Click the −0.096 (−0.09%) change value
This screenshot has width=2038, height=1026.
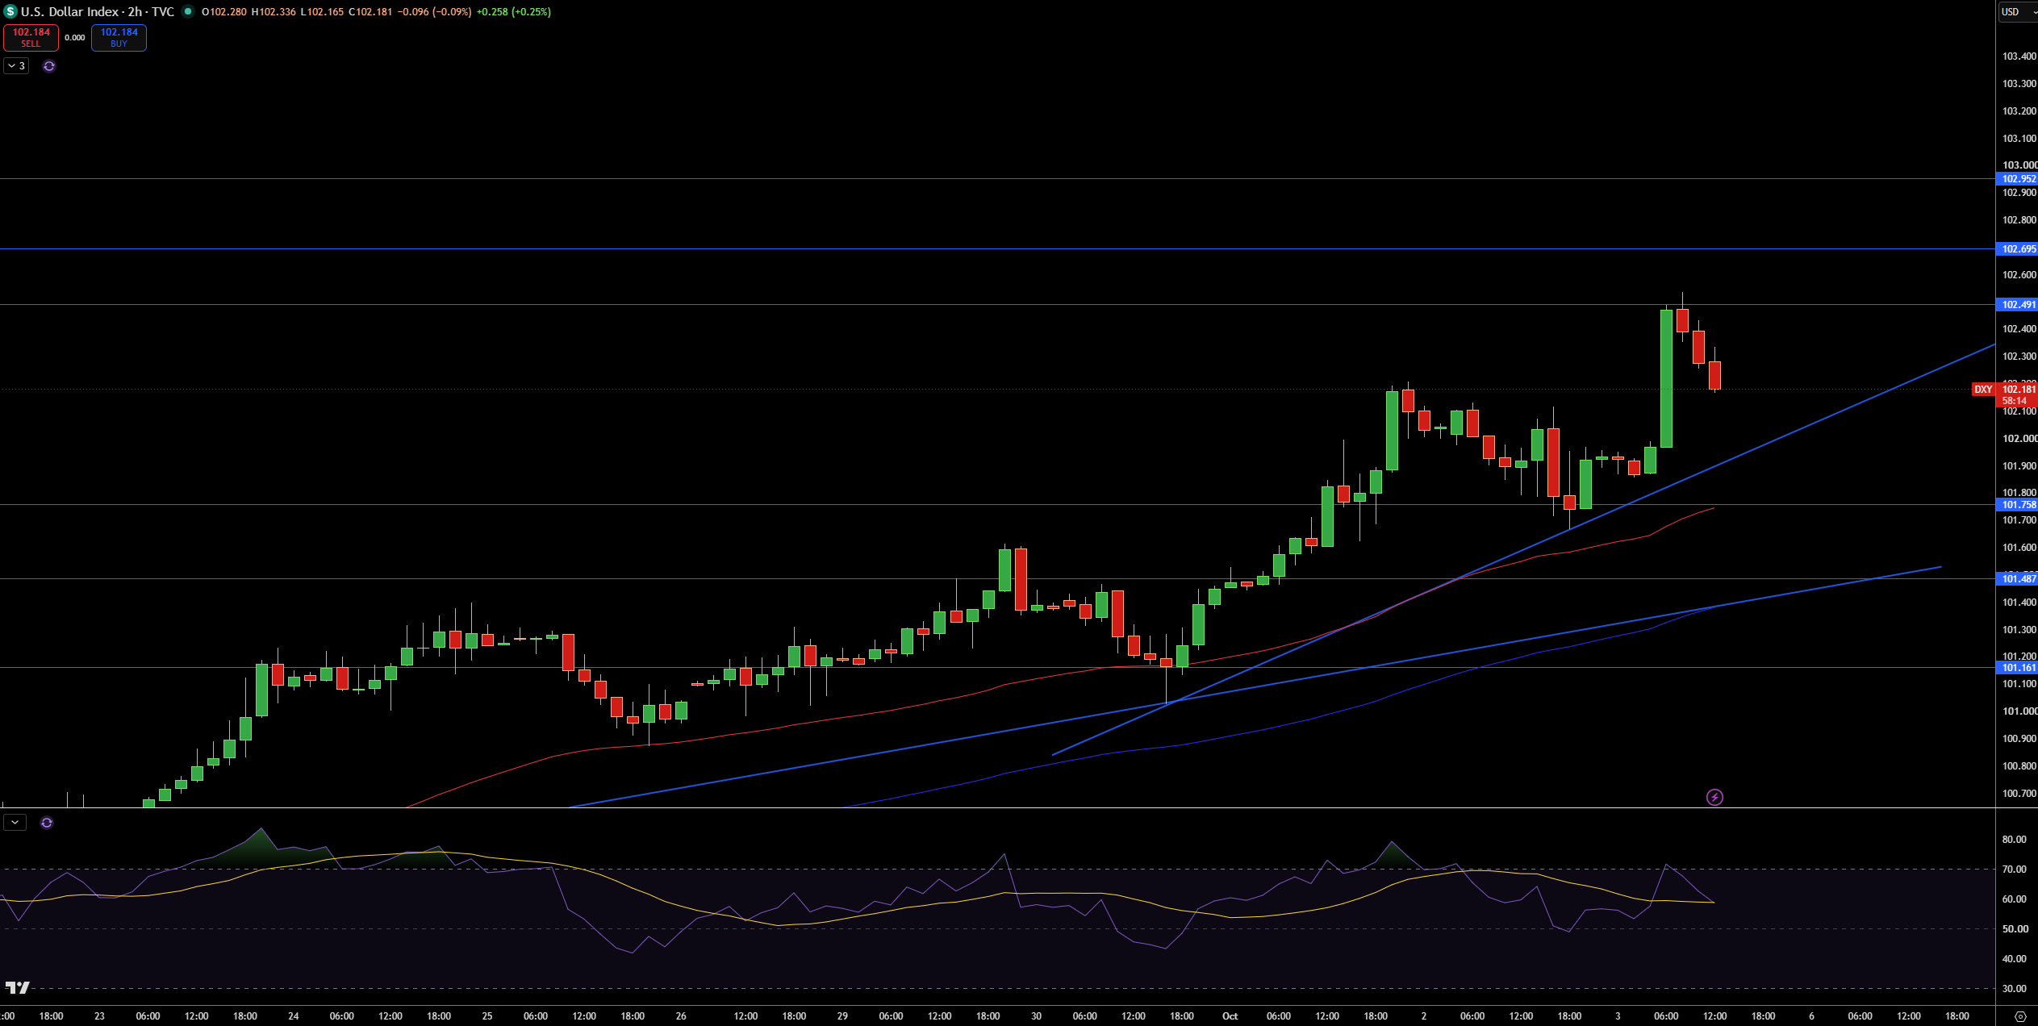[434, 12]
